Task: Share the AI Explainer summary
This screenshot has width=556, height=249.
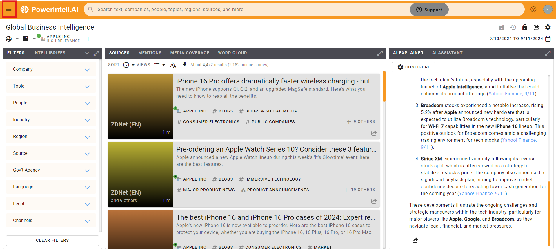Action: pos(415,240)
